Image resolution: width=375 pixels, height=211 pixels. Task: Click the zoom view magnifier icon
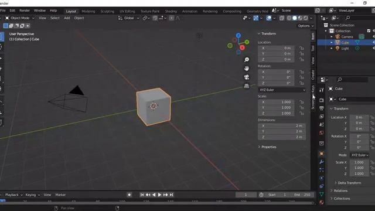tap(247, 60)
